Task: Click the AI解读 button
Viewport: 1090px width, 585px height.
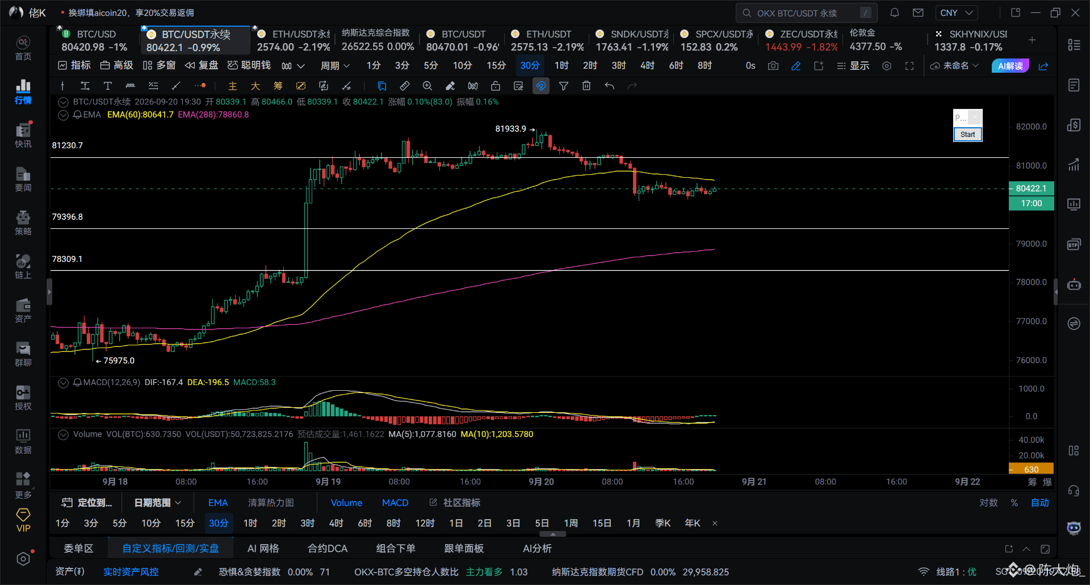Action: pyautogui.click(x=1011, y=66)
